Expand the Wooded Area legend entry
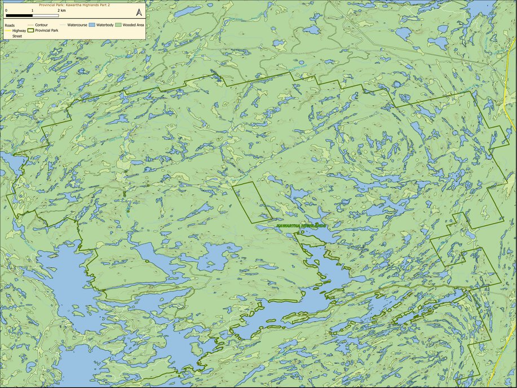517x388 pixels. click(x=133, y=25)
